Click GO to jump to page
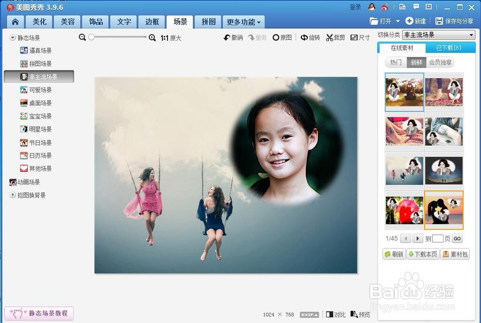481x323 pixels. 457,239
